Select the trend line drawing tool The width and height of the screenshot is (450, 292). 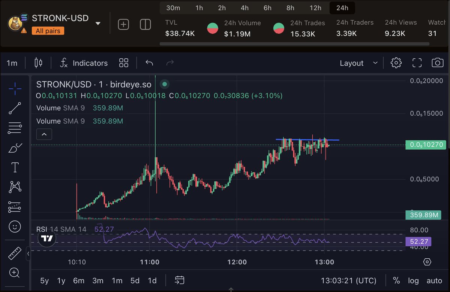tap(15, 108)
